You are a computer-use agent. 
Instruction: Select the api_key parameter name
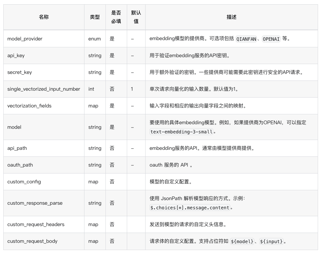pos(16,56)
